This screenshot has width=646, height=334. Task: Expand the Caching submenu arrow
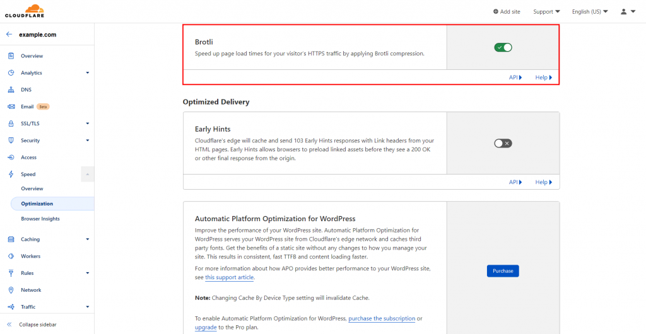(x=87, y=239)
